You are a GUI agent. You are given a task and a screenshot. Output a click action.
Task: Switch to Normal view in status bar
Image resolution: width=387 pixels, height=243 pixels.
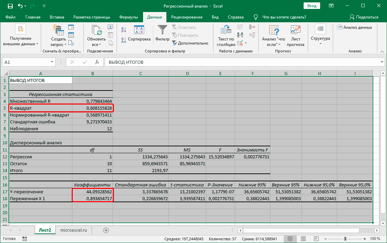coord(290,239)
